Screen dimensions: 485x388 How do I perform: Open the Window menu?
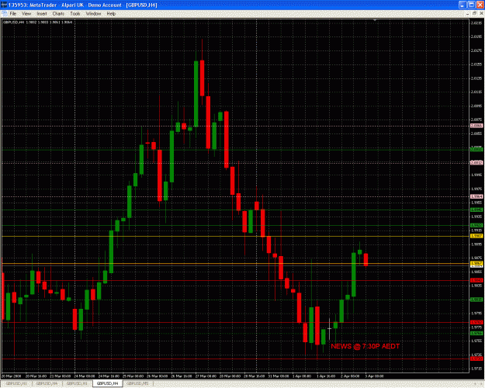click(93, 14)
